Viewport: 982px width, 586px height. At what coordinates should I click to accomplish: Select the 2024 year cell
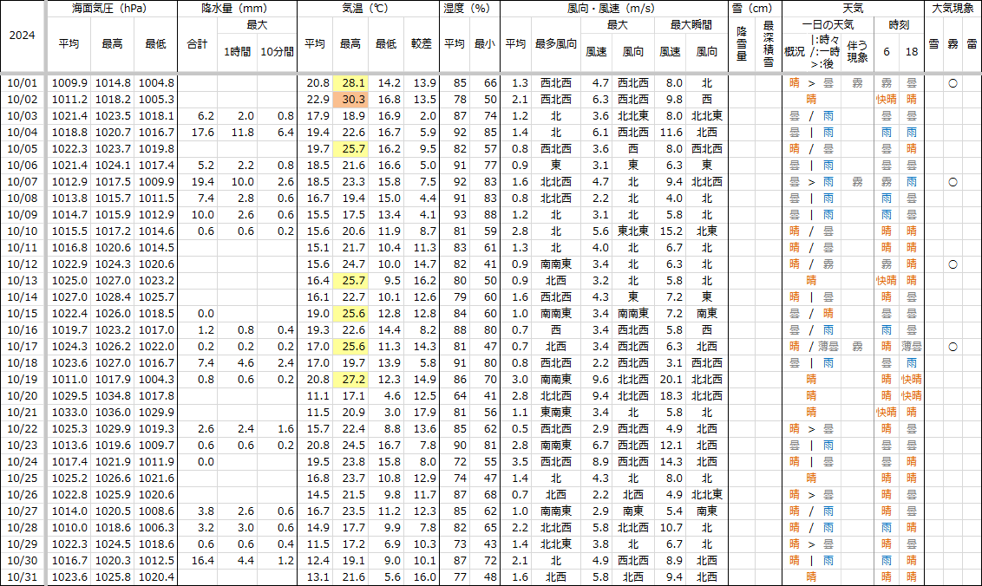23,36
